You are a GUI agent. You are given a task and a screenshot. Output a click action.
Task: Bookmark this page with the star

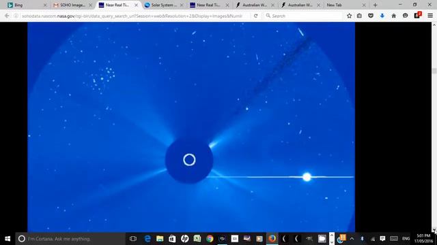(x=349, y=16)
